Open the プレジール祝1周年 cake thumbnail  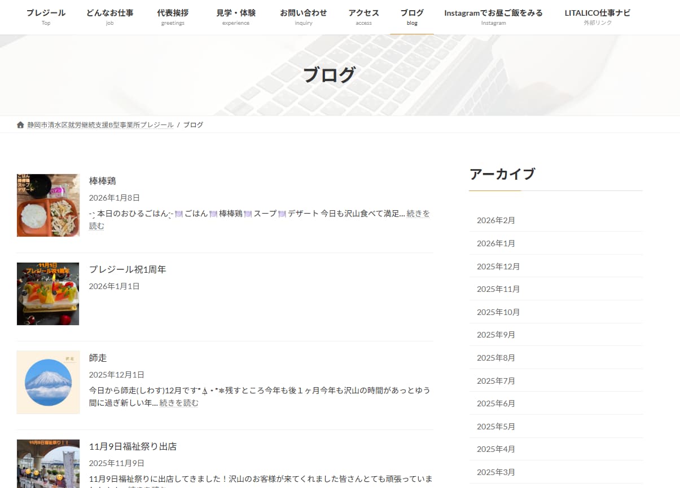(48, 294)
